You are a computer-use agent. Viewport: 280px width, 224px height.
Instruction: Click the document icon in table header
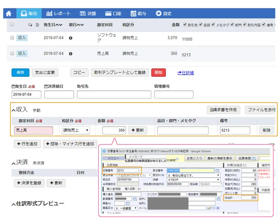[x=37, y=25]
